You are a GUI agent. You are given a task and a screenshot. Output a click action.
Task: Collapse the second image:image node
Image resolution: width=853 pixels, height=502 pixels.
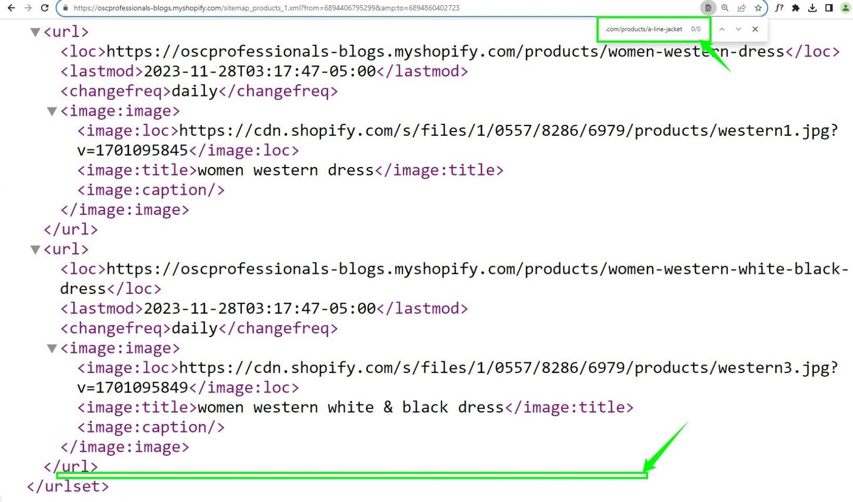click(52, 348)
